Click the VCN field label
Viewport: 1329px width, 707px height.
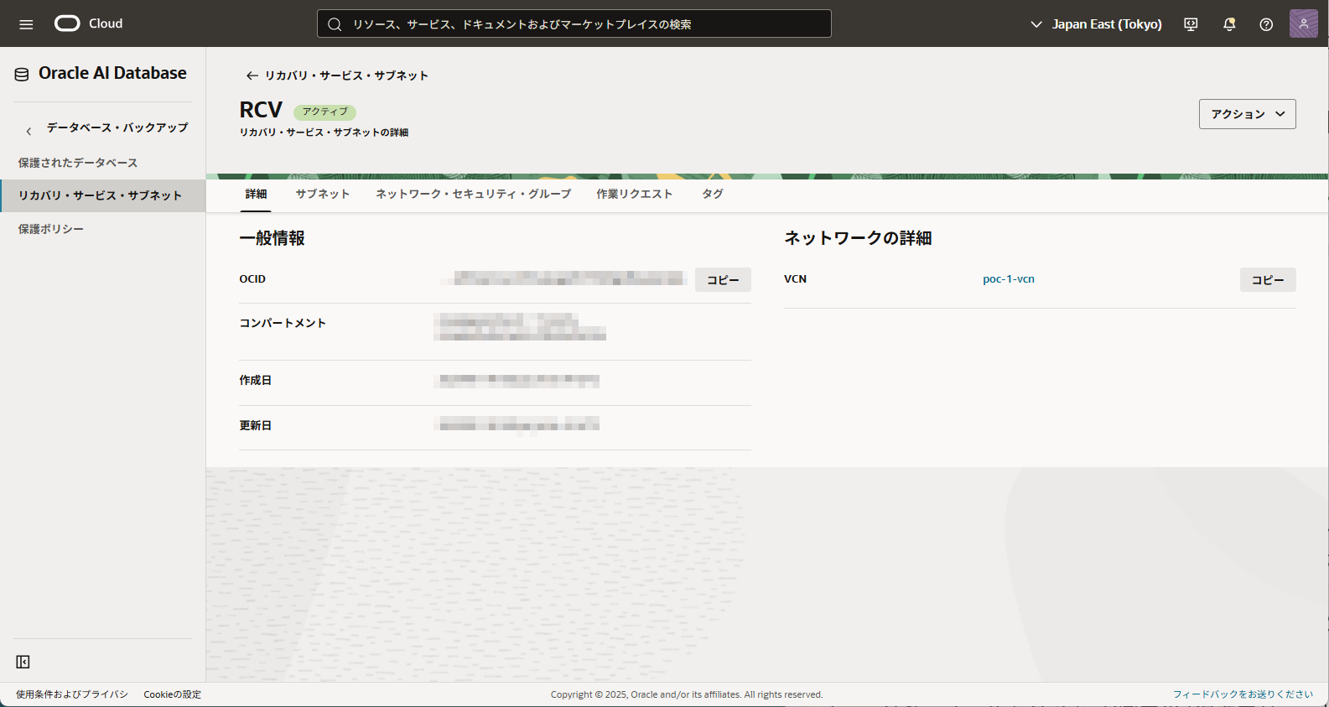coord(795,279)
